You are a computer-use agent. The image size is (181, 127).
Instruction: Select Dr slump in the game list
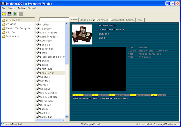pyautogui.click(x=46, y=105)
